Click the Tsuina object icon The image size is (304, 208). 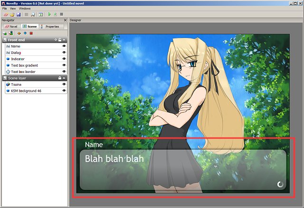(8, 84)
